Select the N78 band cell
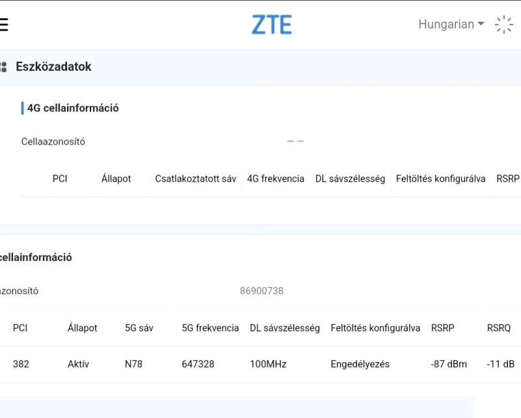Viewport: 521px width, 418px height. [x=134, y=364]
